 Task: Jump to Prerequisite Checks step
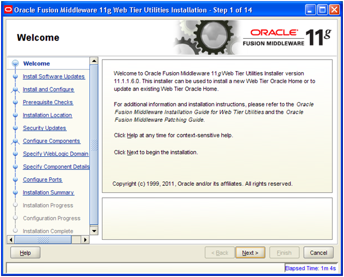(x=48, y=102)
